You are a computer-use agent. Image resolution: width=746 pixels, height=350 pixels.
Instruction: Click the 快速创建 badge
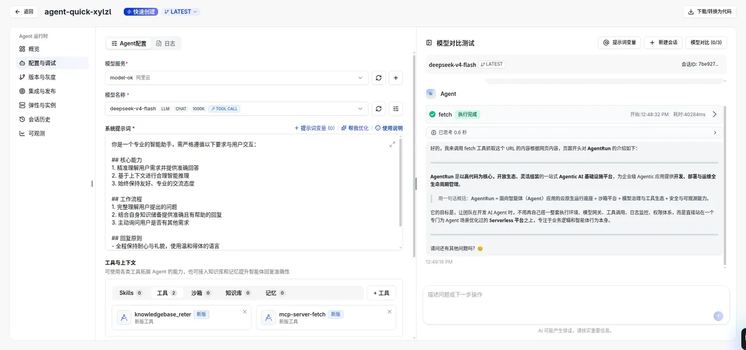click(x=141, y=12)
